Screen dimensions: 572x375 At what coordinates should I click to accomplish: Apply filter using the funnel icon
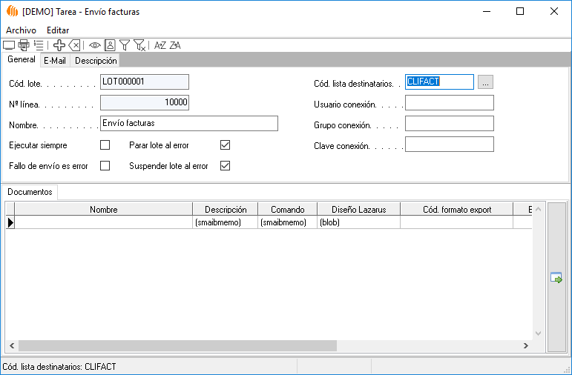point(125,45)
